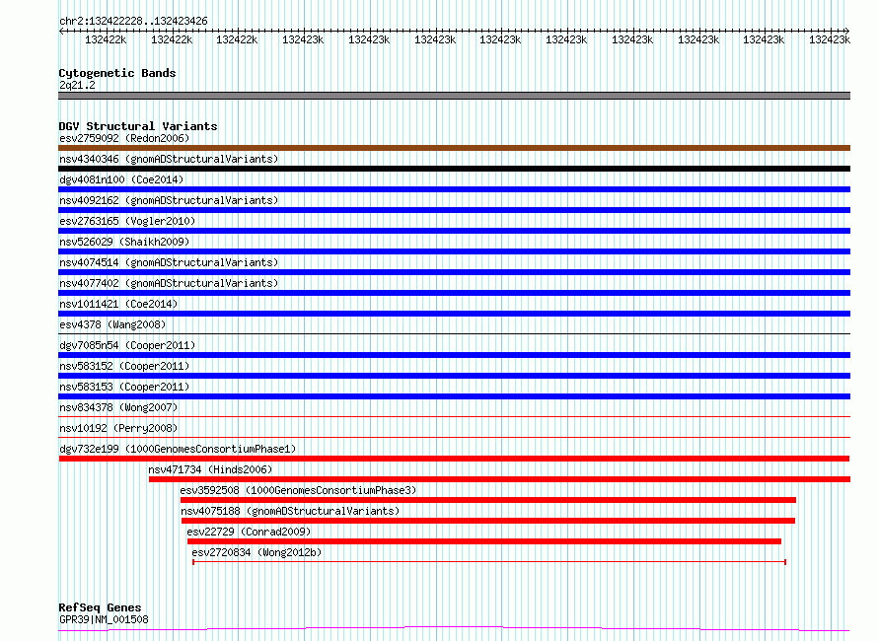Click the nsv834378 (Wong2007) variant label
878x641 pixels.
coord(118,407)
